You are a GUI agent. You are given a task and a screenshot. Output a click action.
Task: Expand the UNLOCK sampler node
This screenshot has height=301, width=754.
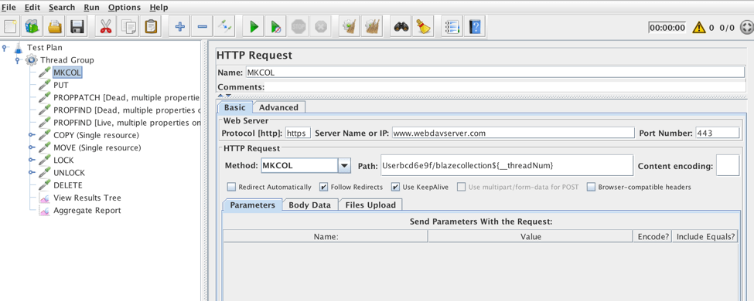point(32,172)
